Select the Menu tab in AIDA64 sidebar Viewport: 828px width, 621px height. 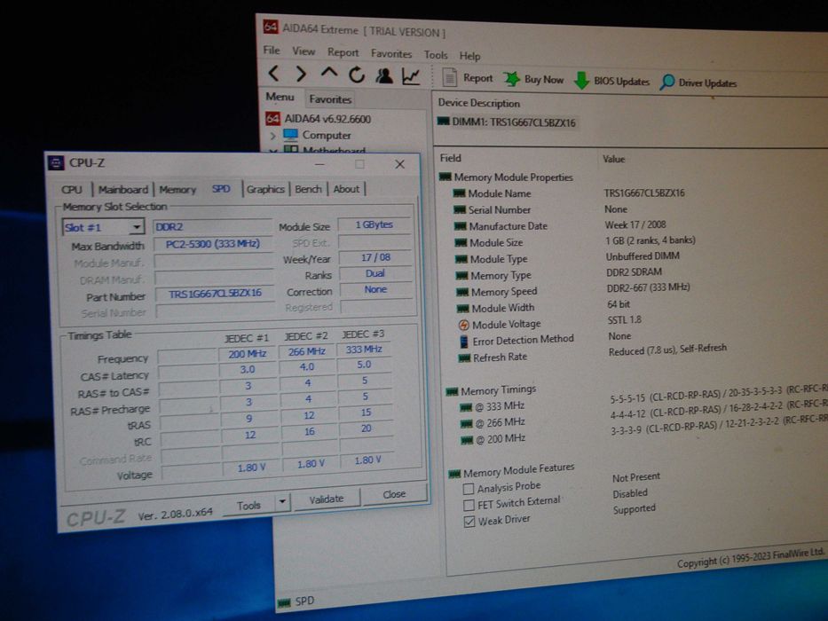point(280,98)
